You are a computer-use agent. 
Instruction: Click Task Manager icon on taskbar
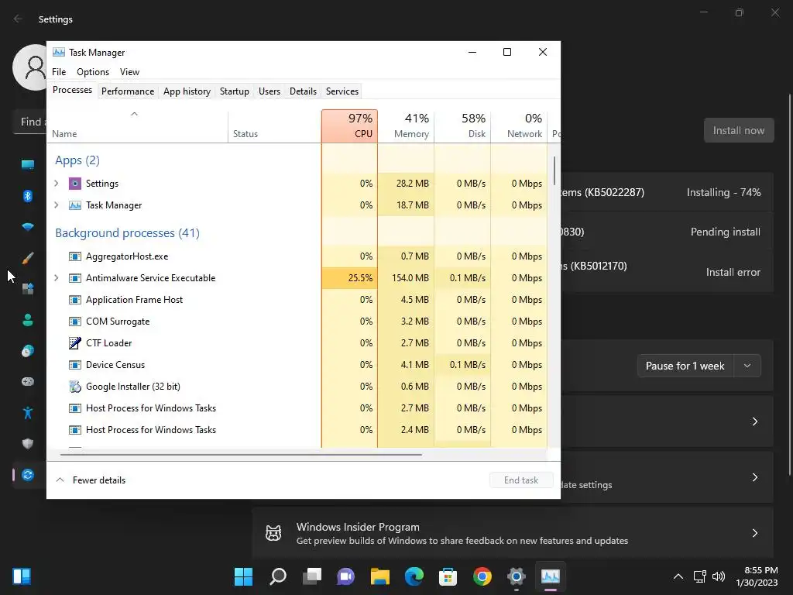551,576
